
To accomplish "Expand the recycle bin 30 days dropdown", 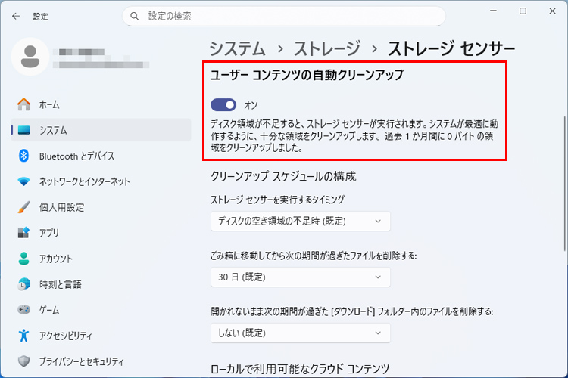I will point(300,277).
